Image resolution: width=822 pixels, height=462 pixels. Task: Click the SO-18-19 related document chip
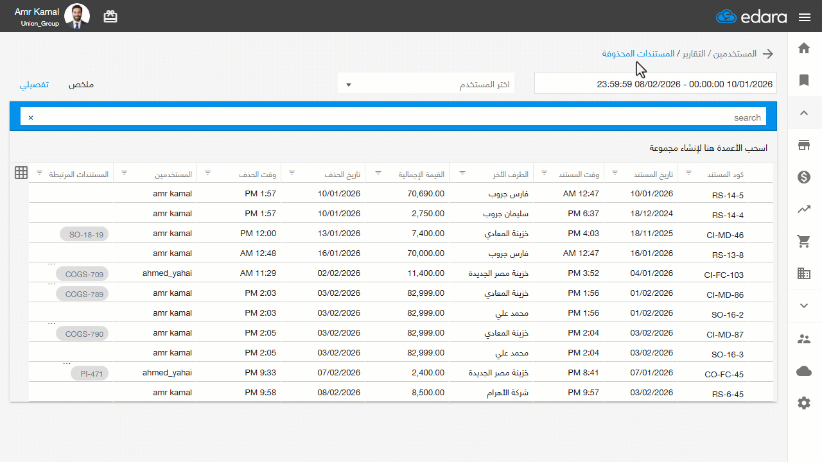pos(85,234)
